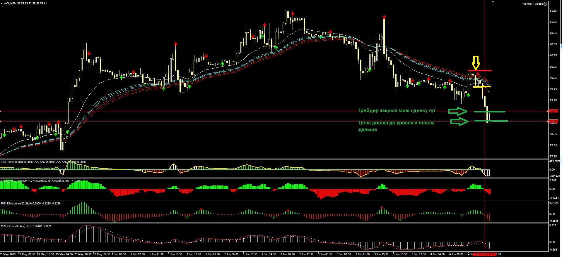Click the 59.75 value on price scale

(x=553, y=78)
